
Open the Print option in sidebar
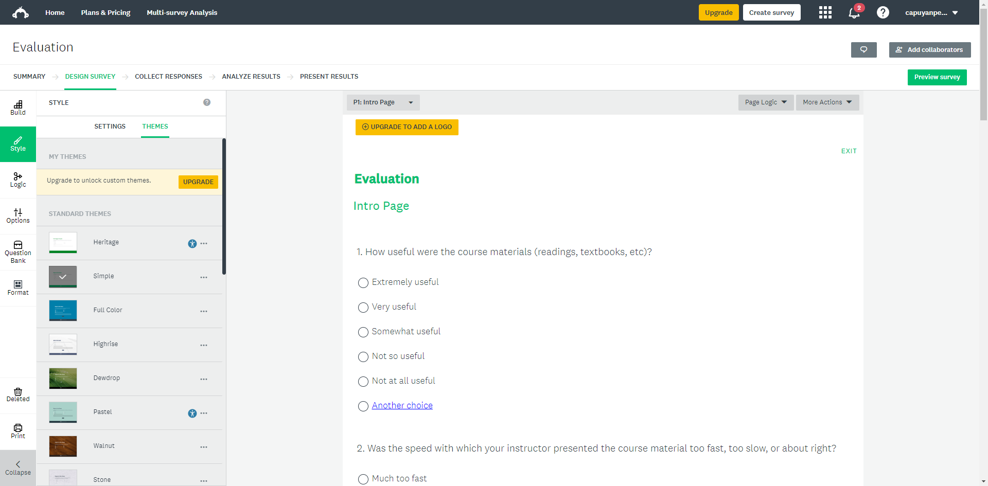[18, 431]
